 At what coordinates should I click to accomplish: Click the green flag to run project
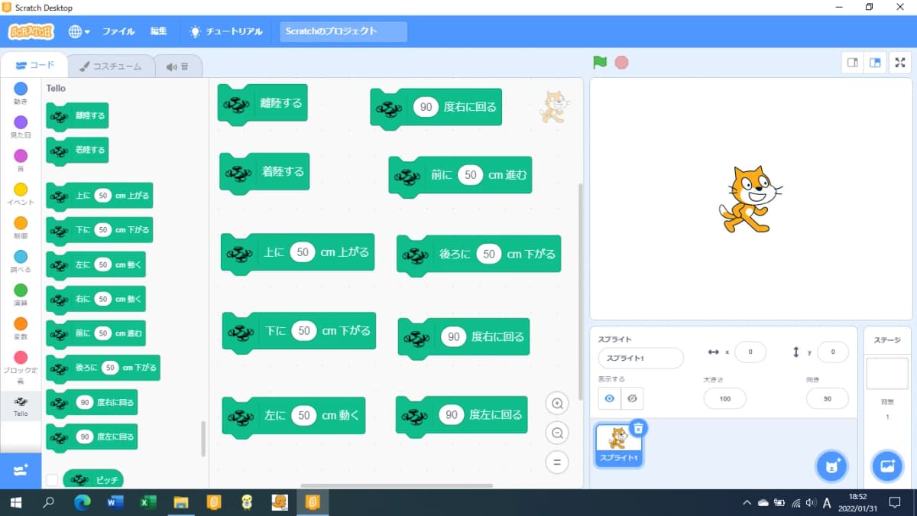(x=600, y=63)
